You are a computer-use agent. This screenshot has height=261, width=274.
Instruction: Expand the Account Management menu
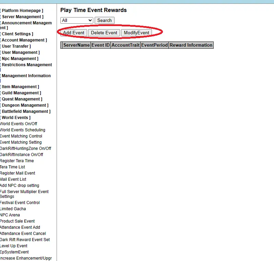tap(23, 40)
